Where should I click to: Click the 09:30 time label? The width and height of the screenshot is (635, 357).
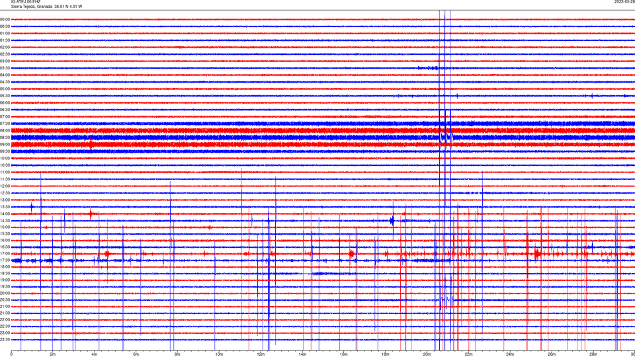tap(5, 151)
